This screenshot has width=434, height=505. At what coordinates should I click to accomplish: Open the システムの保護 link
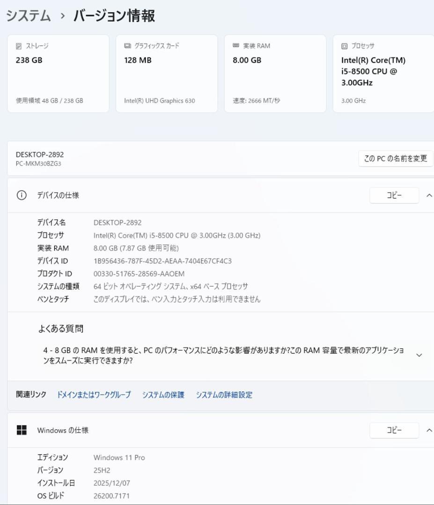(163, 395)
